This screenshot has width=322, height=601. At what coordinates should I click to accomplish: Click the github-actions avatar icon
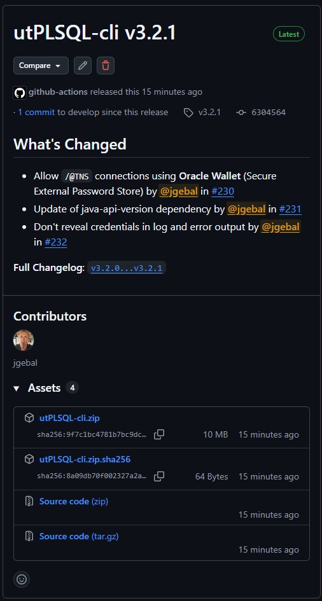(20, 92)
